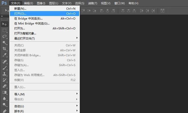Open the 图层(L) menu
This screenshot has height=113, width=188.
pos(54,3)
